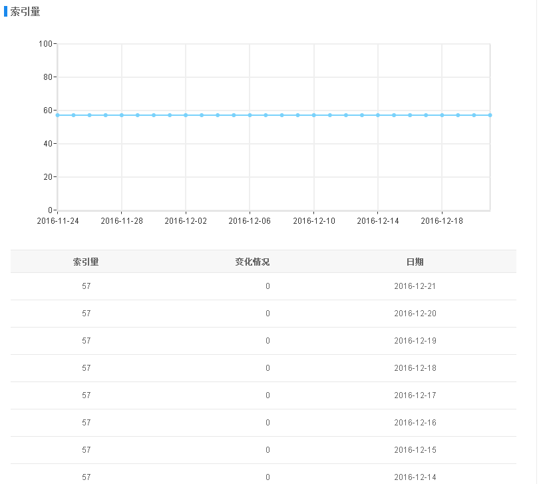Click the 索引量 table column header
The image size is (539, 484).
coord(86,262)
